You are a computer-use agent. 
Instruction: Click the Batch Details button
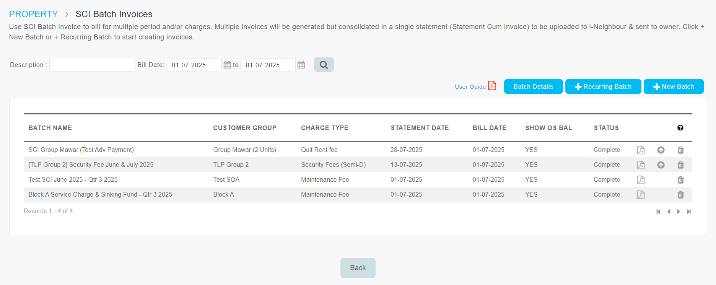[x=533, y=86]
